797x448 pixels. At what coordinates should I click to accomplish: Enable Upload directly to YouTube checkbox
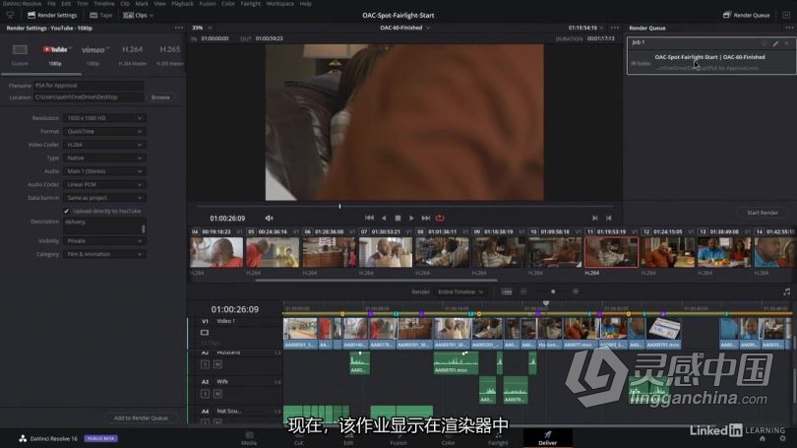(x=67, y=211)
